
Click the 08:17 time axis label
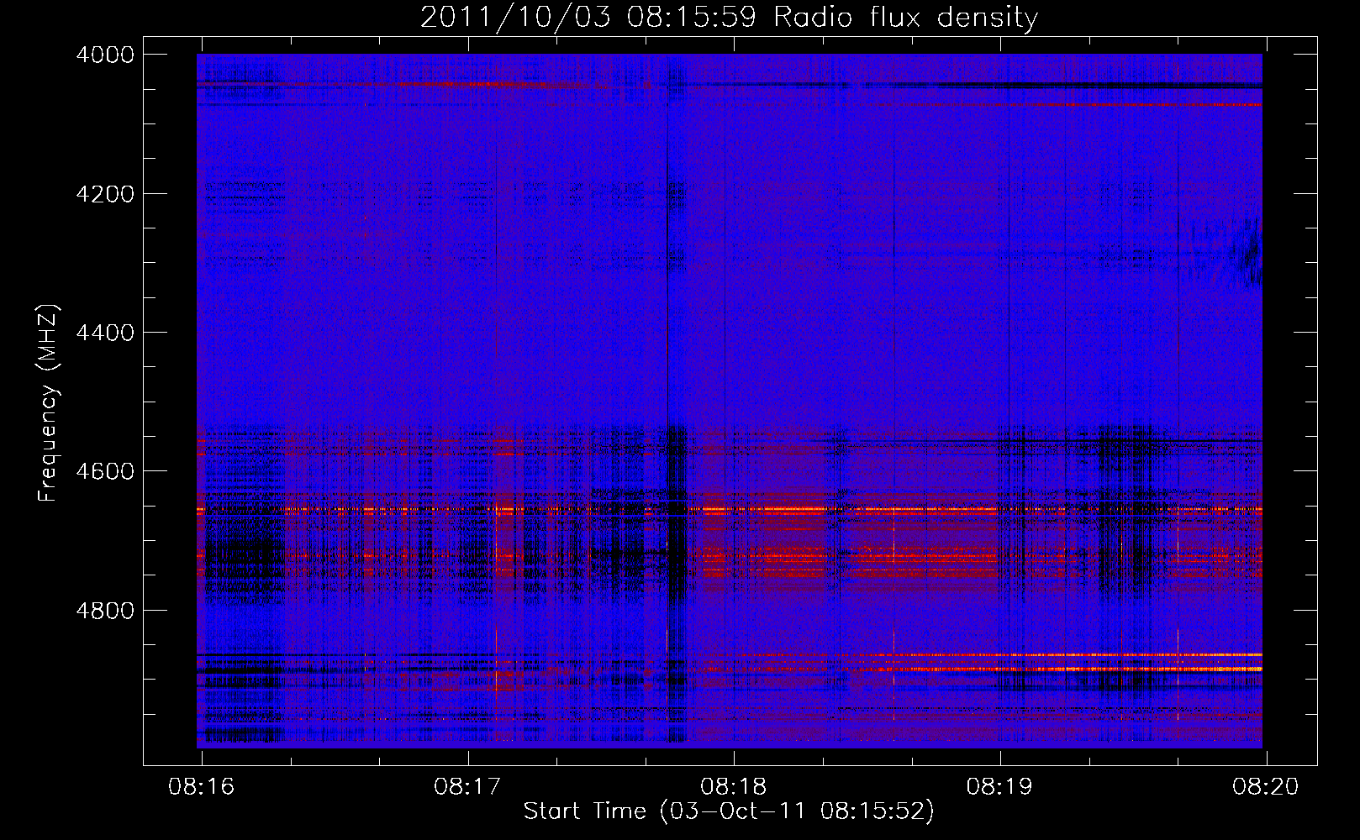(467, 787)
